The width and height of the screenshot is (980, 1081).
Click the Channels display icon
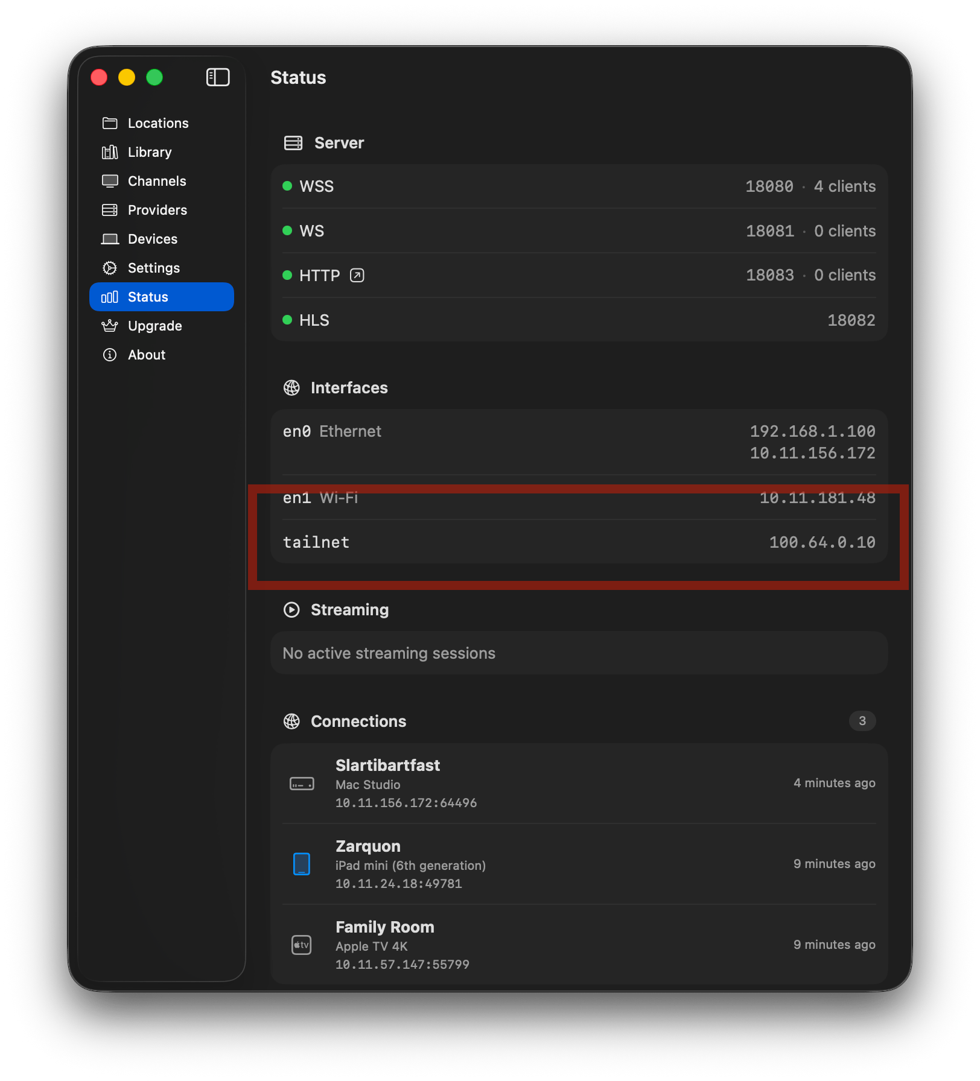tap(110, 181)
